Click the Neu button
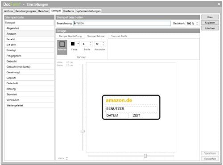Screen dimensions: 223x165 pyautogui.click(x=210, y=17)
